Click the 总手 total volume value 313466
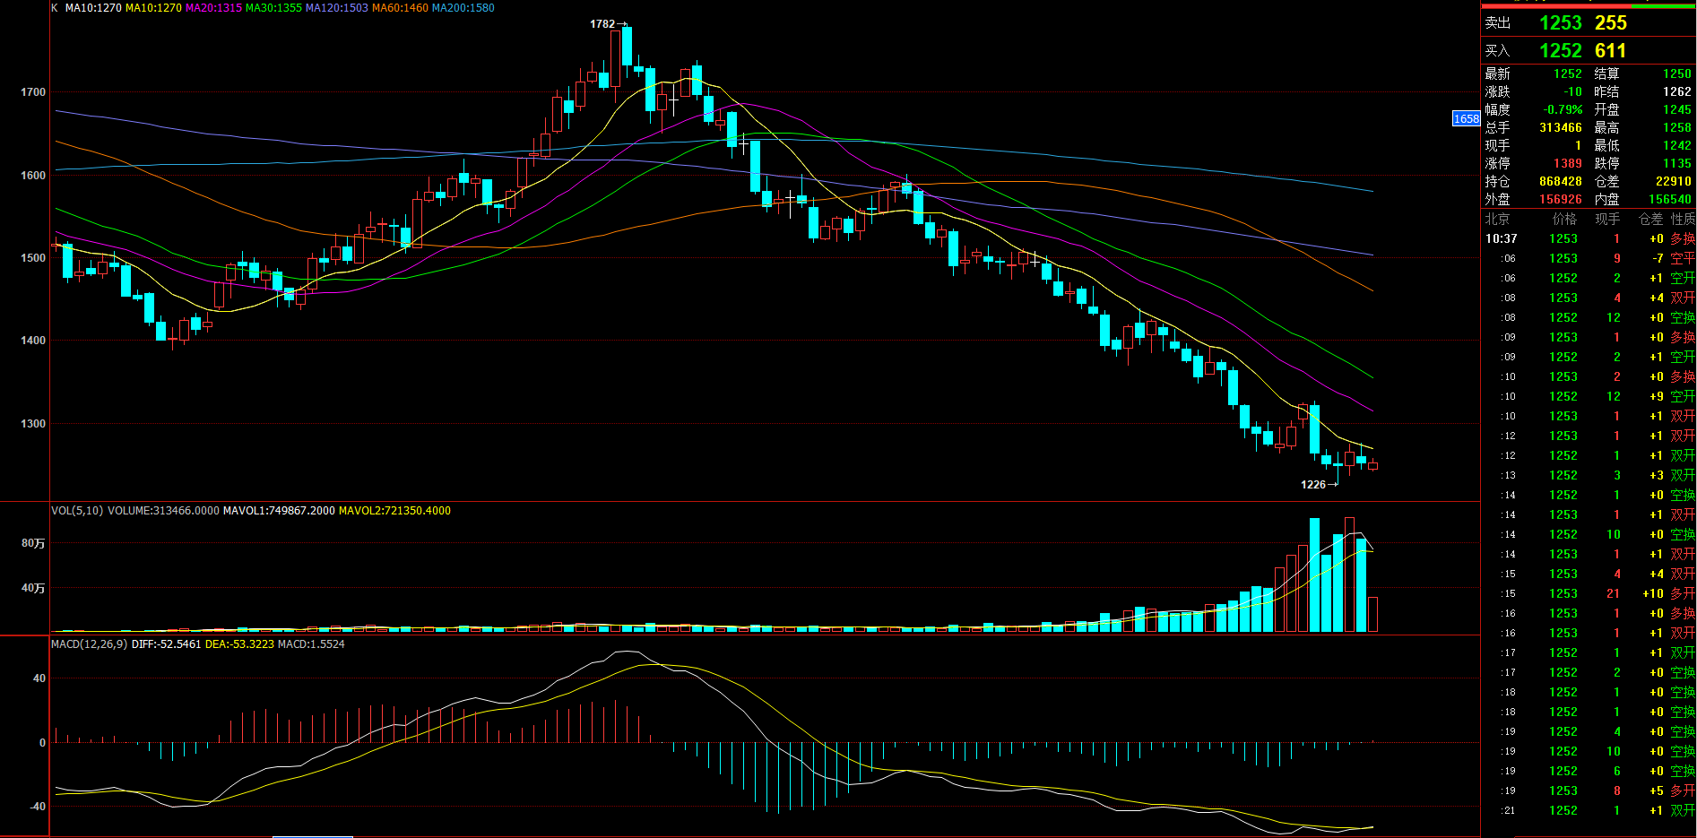Screen dimensions: 1697x838 (x=1560, y=128)
